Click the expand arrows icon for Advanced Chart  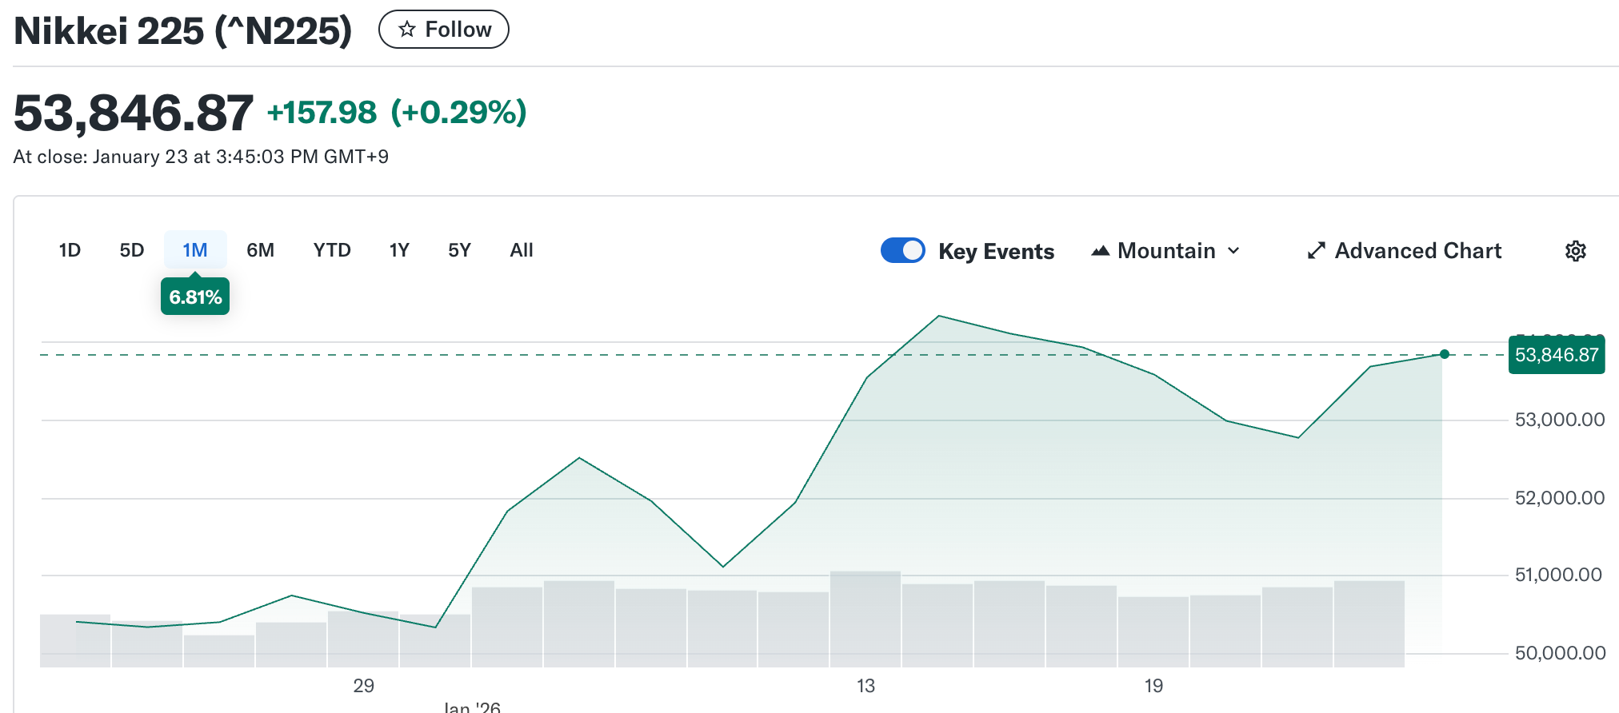pos(1316,251)
